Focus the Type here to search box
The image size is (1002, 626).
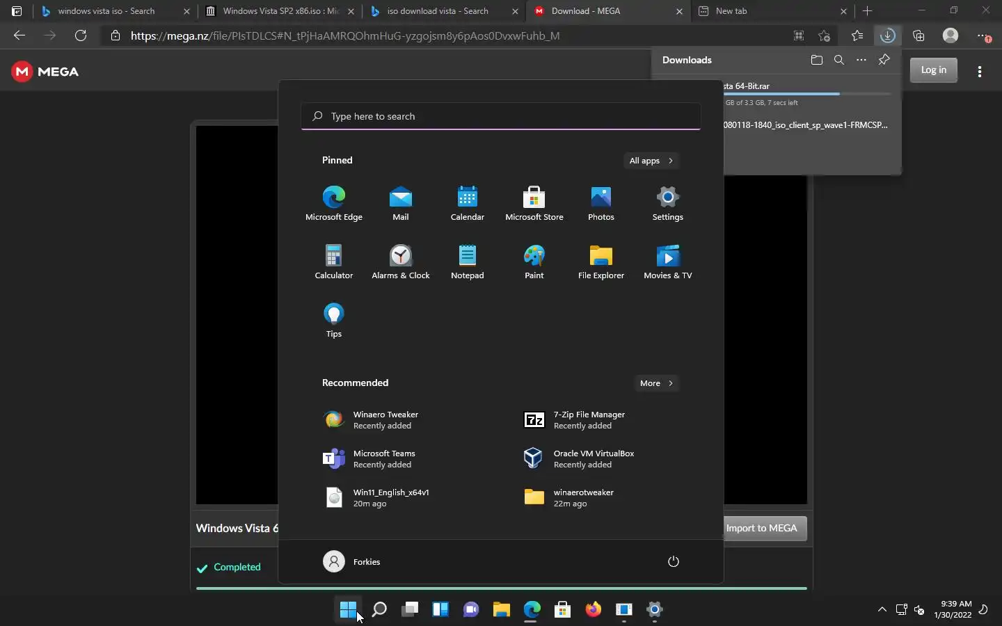(501, 116)
